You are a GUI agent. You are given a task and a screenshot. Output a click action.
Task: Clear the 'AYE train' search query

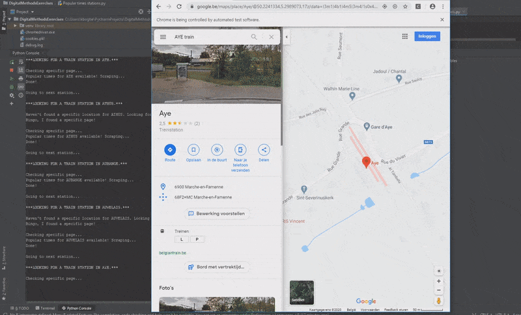tap(272, 37)
